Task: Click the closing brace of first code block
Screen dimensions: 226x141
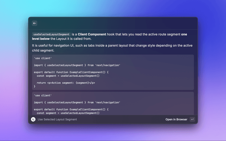Action: 35,86
